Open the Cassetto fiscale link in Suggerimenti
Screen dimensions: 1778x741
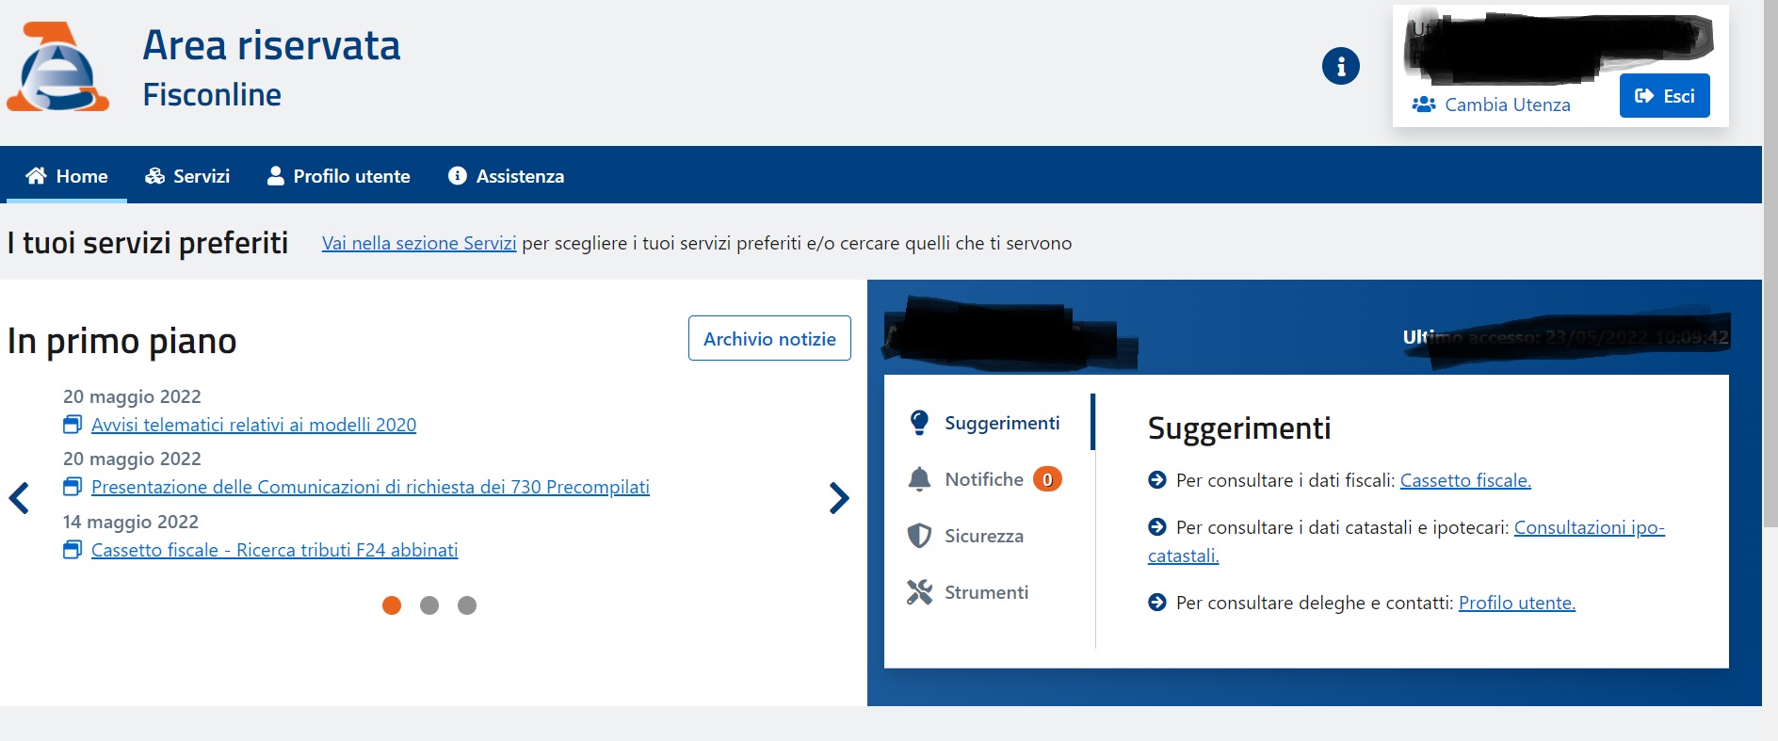click(1465, 480)
